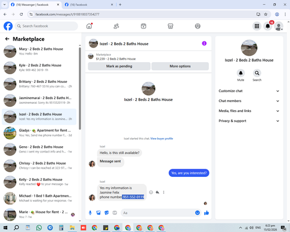
Task: Open the Marketplace storefront icon in top navigation
Action: tap(171, 26)
